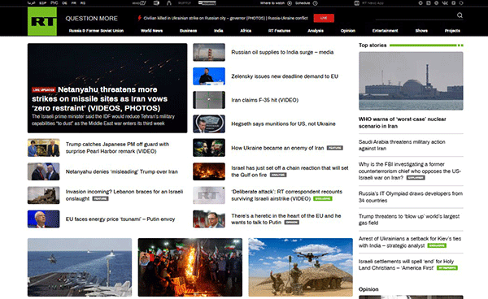Click the Where to watch circle icon
The width and height of the screenshot is (488, 299).
290,3
